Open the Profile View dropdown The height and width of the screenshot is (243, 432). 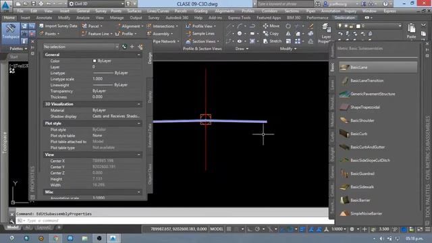click(x=201, y=26)
